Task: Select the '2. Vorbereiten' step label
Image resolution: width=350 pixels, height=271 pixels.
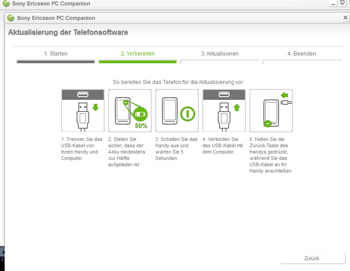Action: coord(138,54)
